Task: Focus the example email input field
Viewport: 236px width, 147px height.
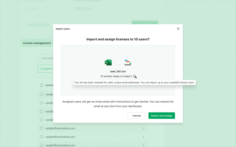Action: tap(46, 58)
